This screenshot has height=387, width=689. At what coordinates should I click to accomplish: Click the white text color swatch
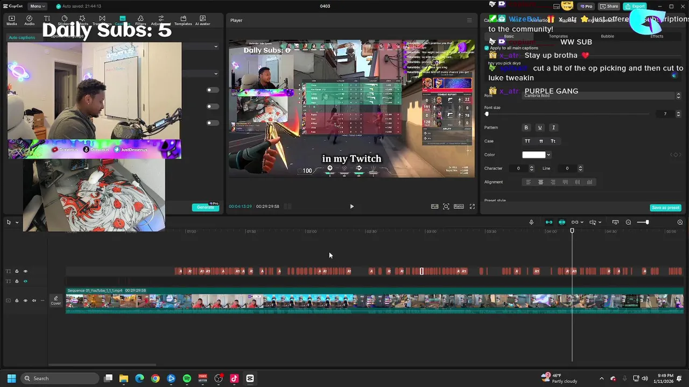pyautogui.click(x=534, y=155)
